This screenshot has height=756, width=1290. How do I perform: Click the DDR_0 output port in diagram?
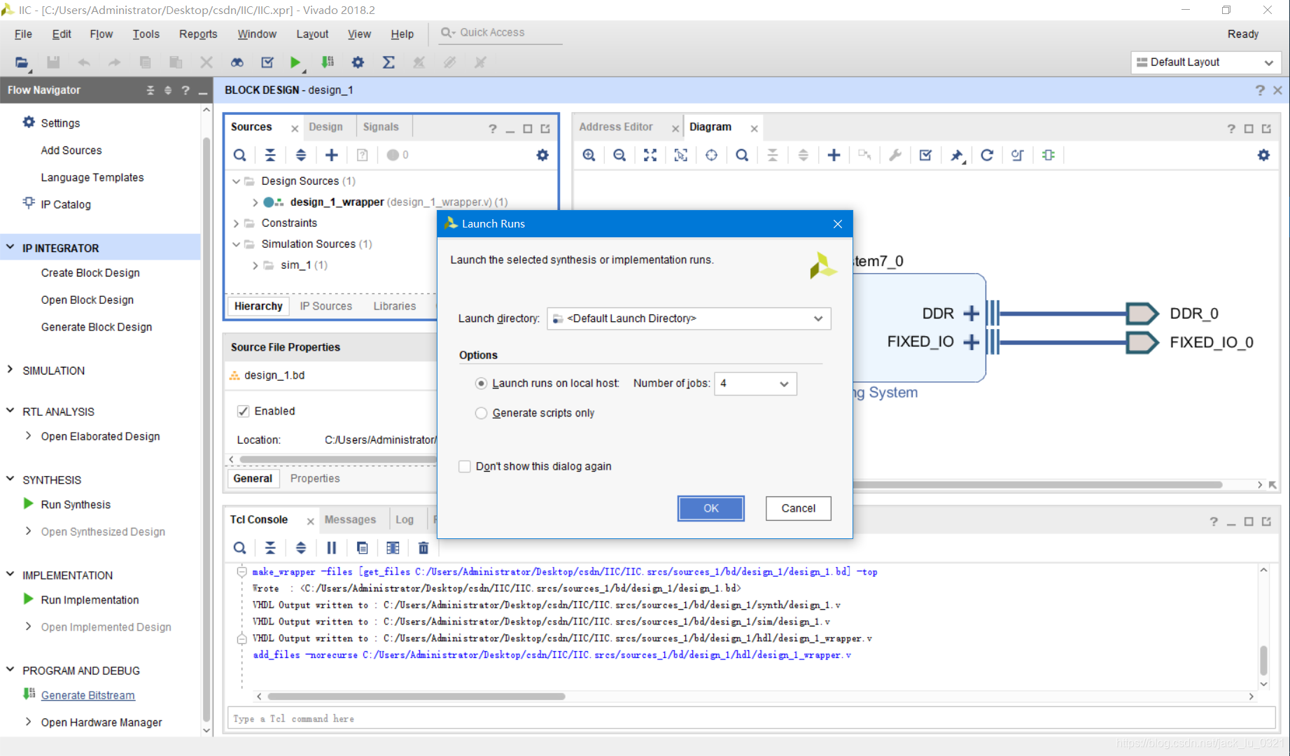[x=1141, y=314]
